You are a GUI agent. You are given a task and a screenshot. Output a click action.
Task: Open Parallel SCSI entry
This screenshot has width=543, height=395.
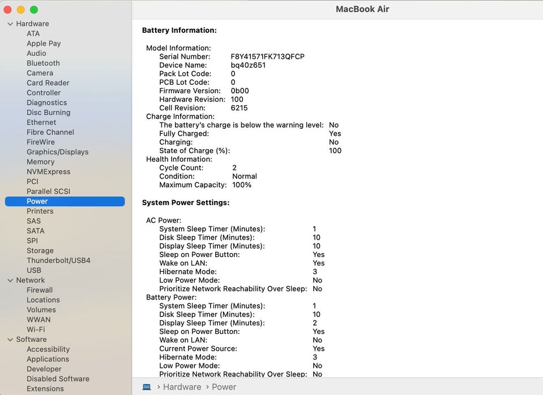click(x=49, y=192)
